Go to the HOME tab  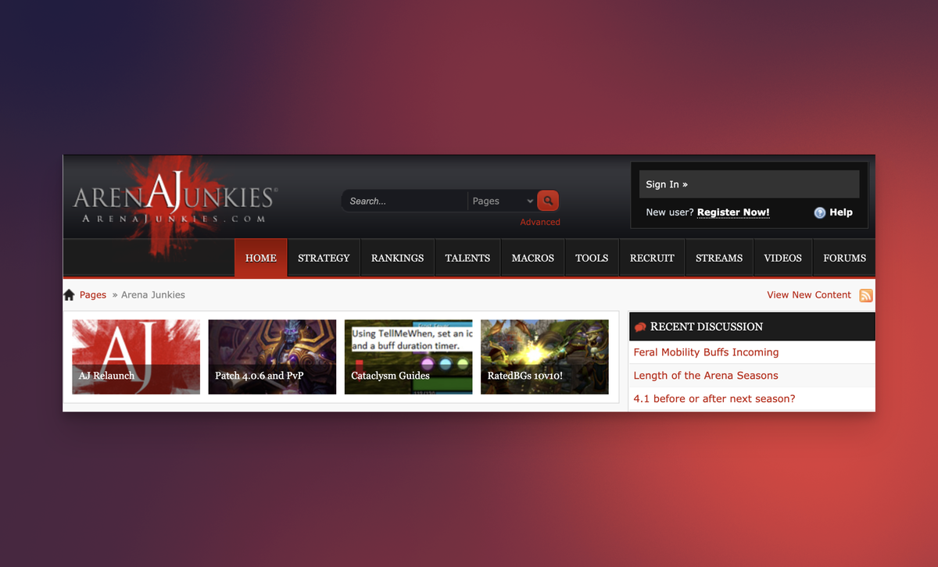[261, 258]
